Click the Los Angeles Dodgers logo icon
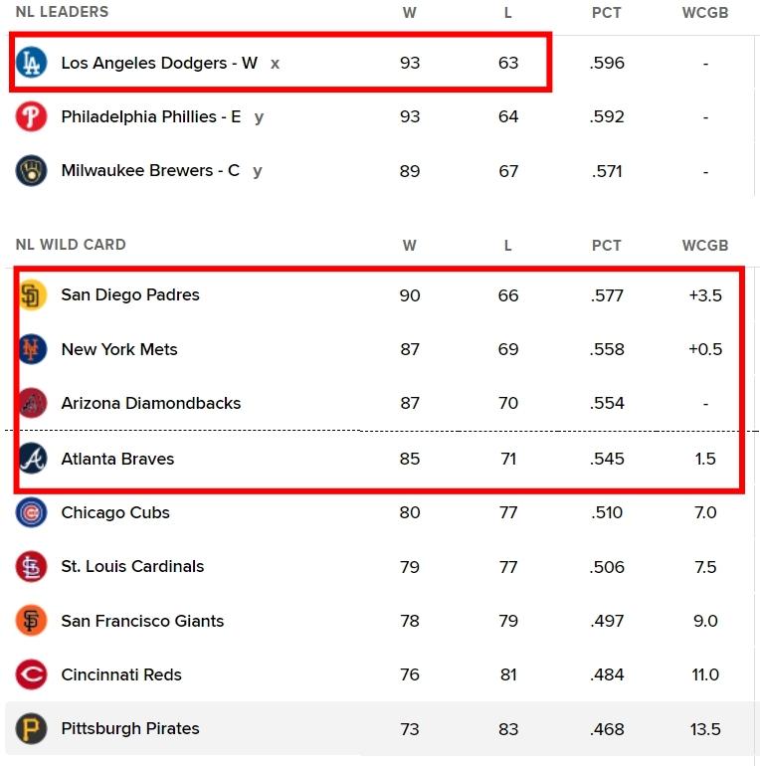760x766 pixels. pyautogui.click(x=31, y=63)
